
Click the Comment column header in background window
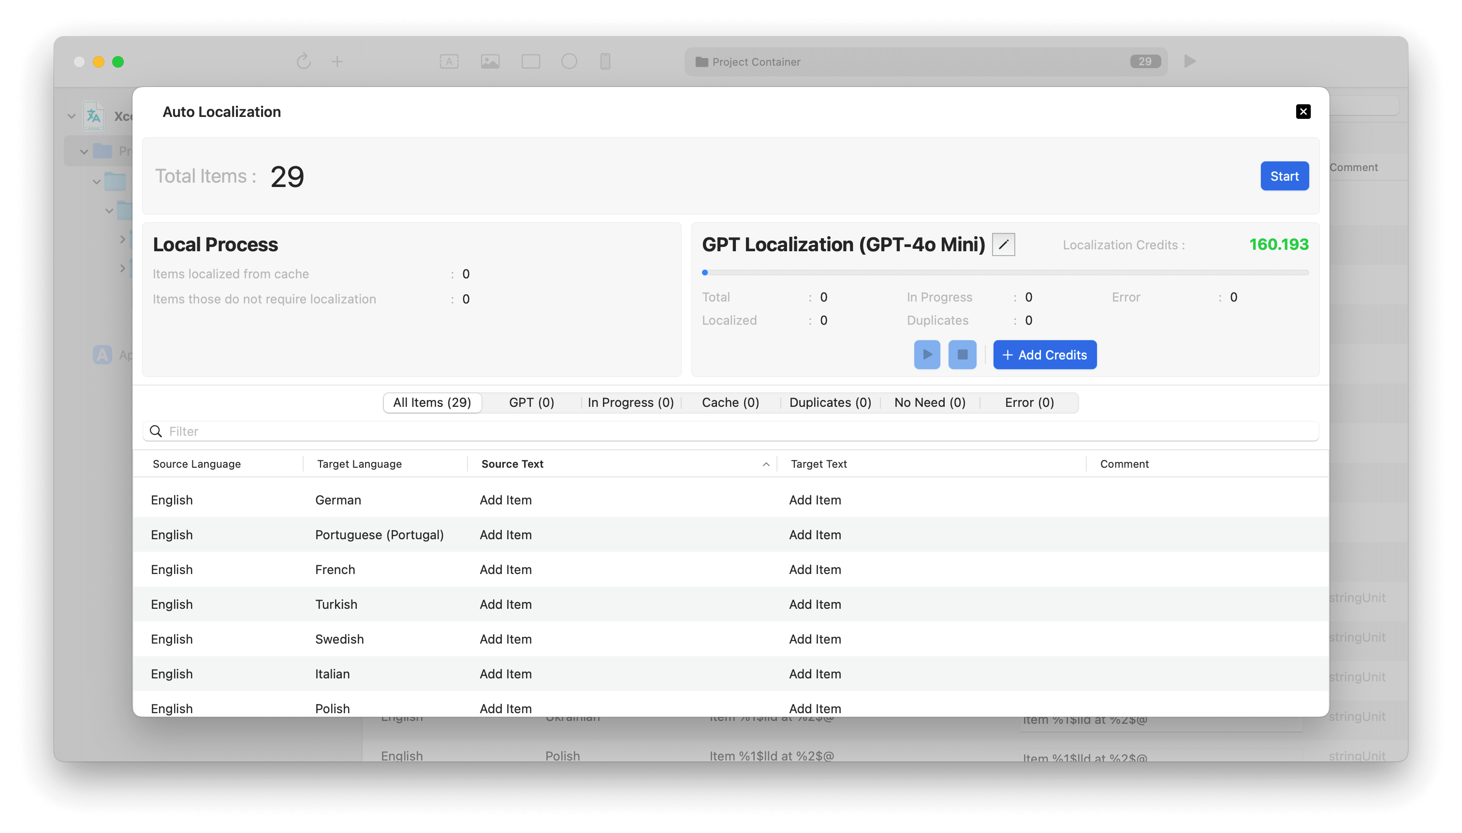(x=1353, y=168)
